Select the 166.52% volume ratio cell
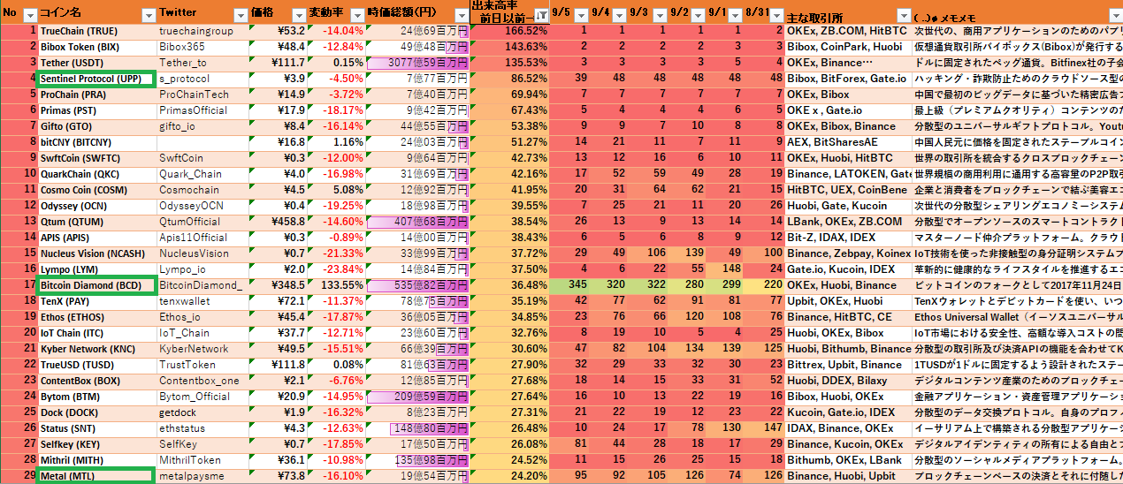This screenshot has height=484, width=1123. (508, 31)
